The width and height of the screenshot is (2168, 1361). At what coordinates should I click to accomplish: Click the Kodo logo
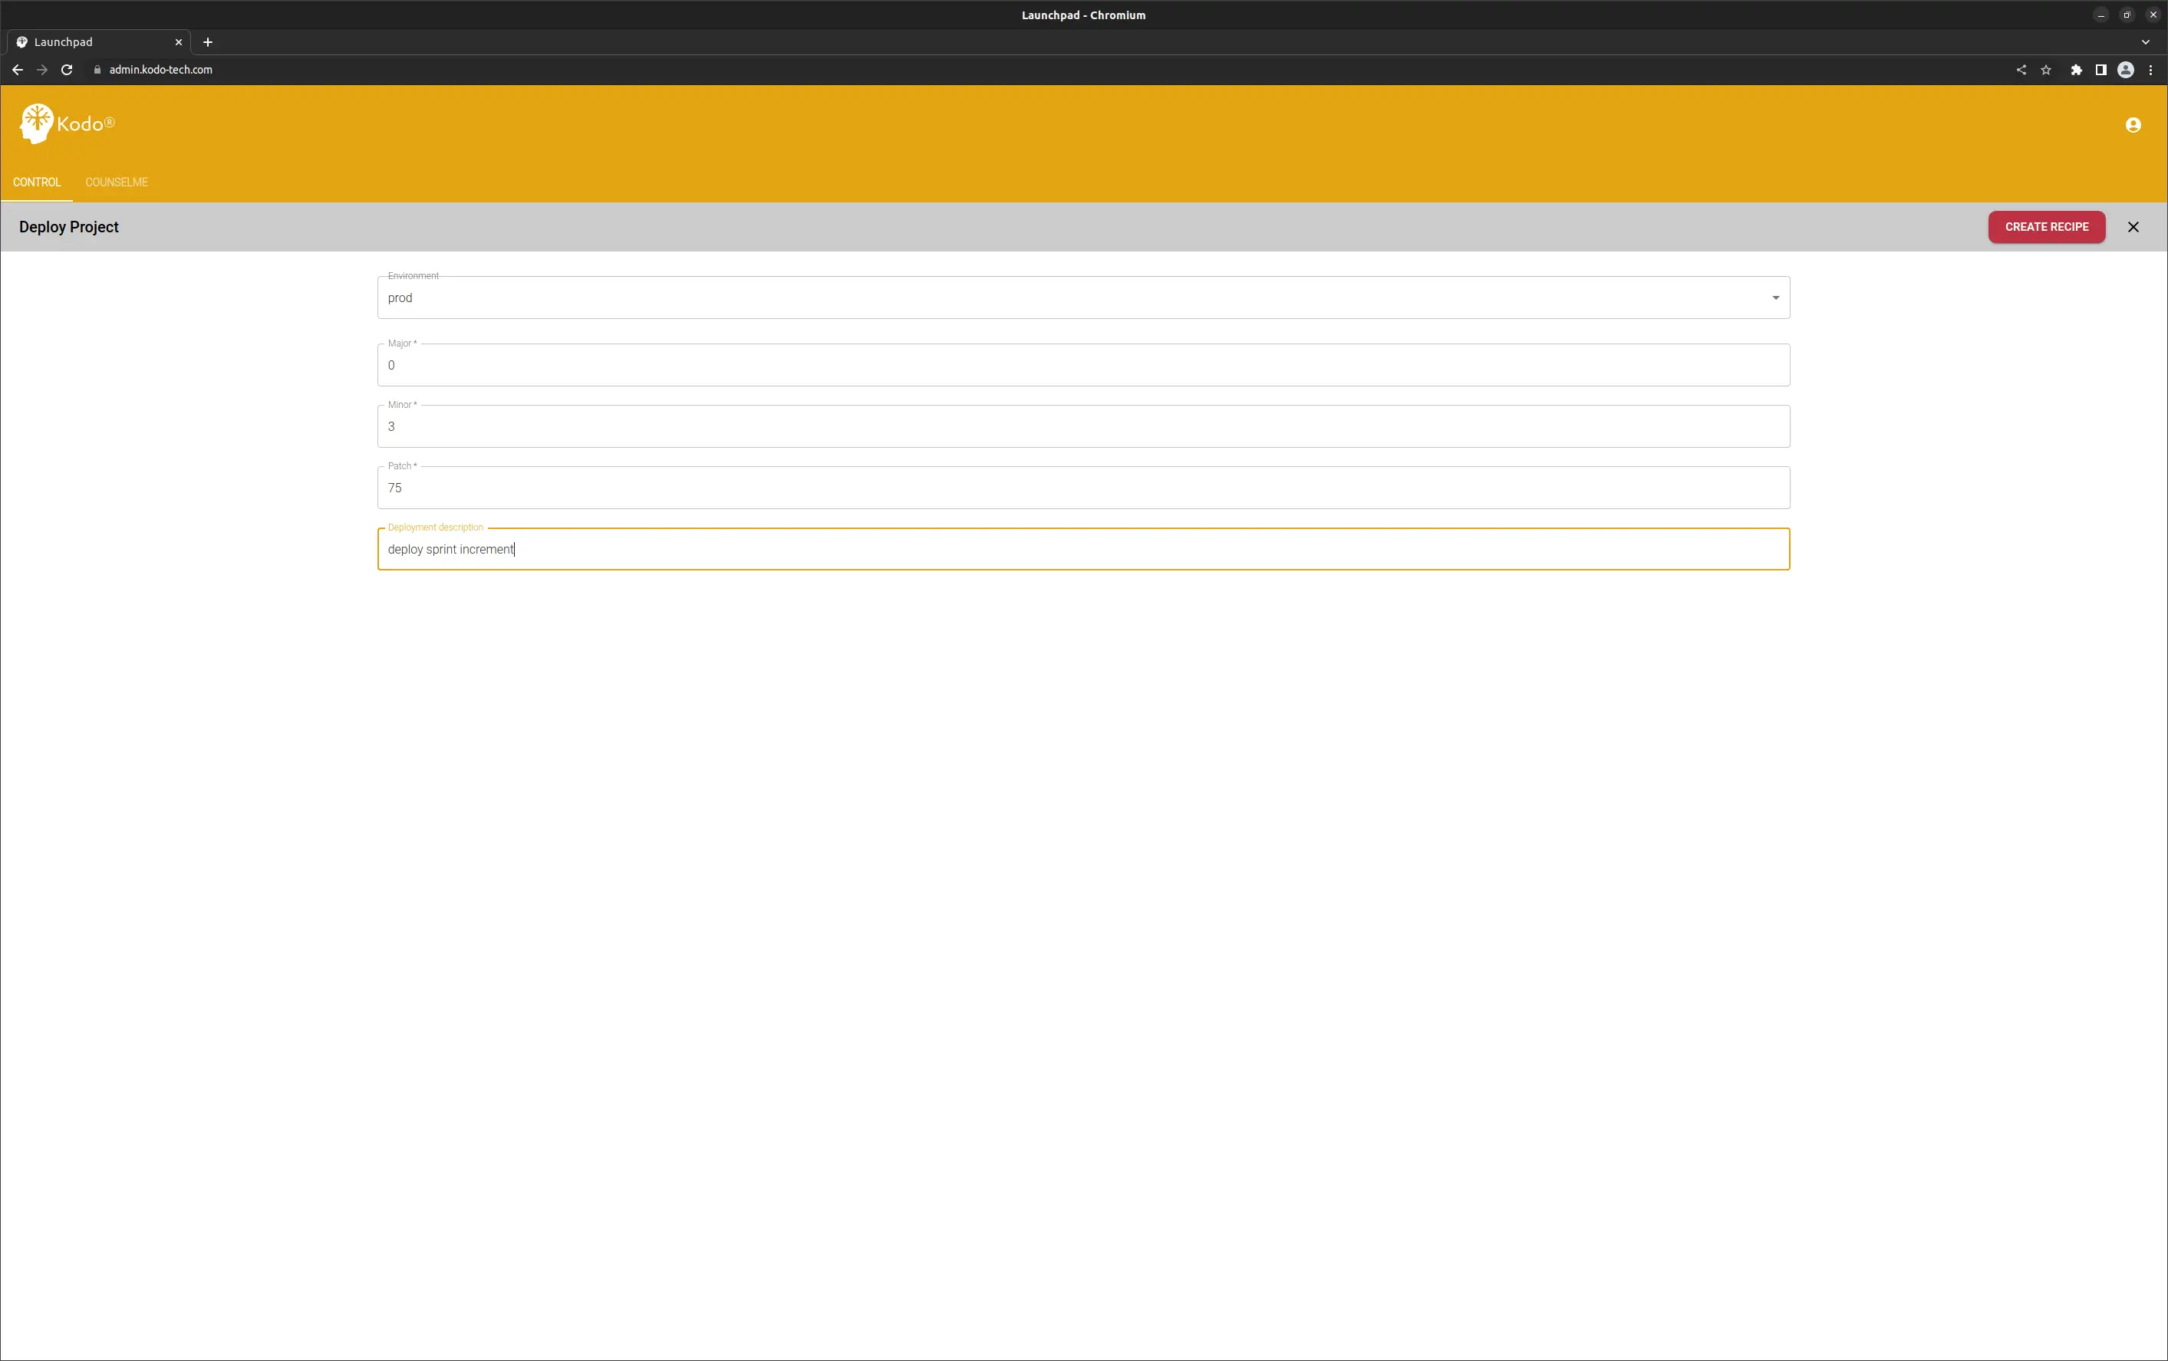click(x=68, y=124)
